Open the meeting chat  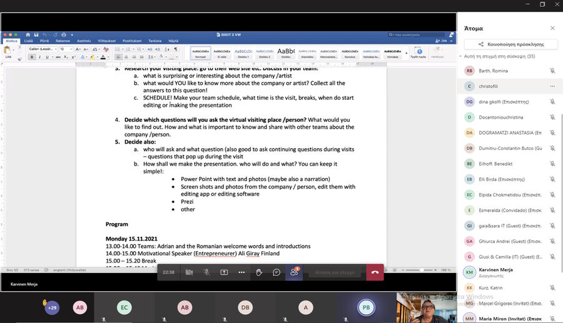[x=276, y=272]
